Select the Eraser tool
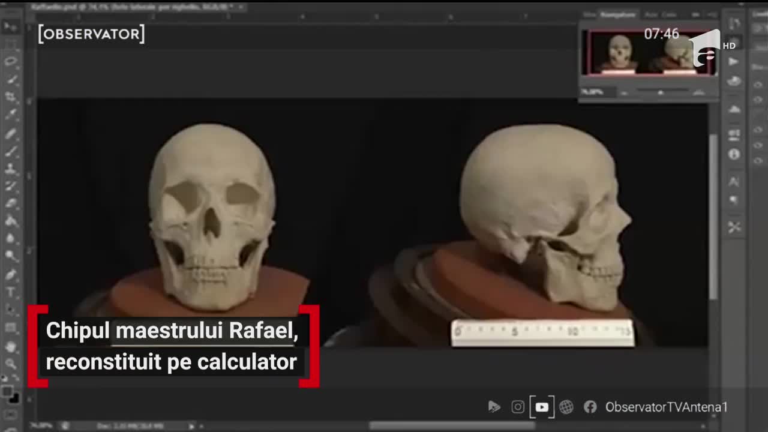 click(x=10, y=203)
